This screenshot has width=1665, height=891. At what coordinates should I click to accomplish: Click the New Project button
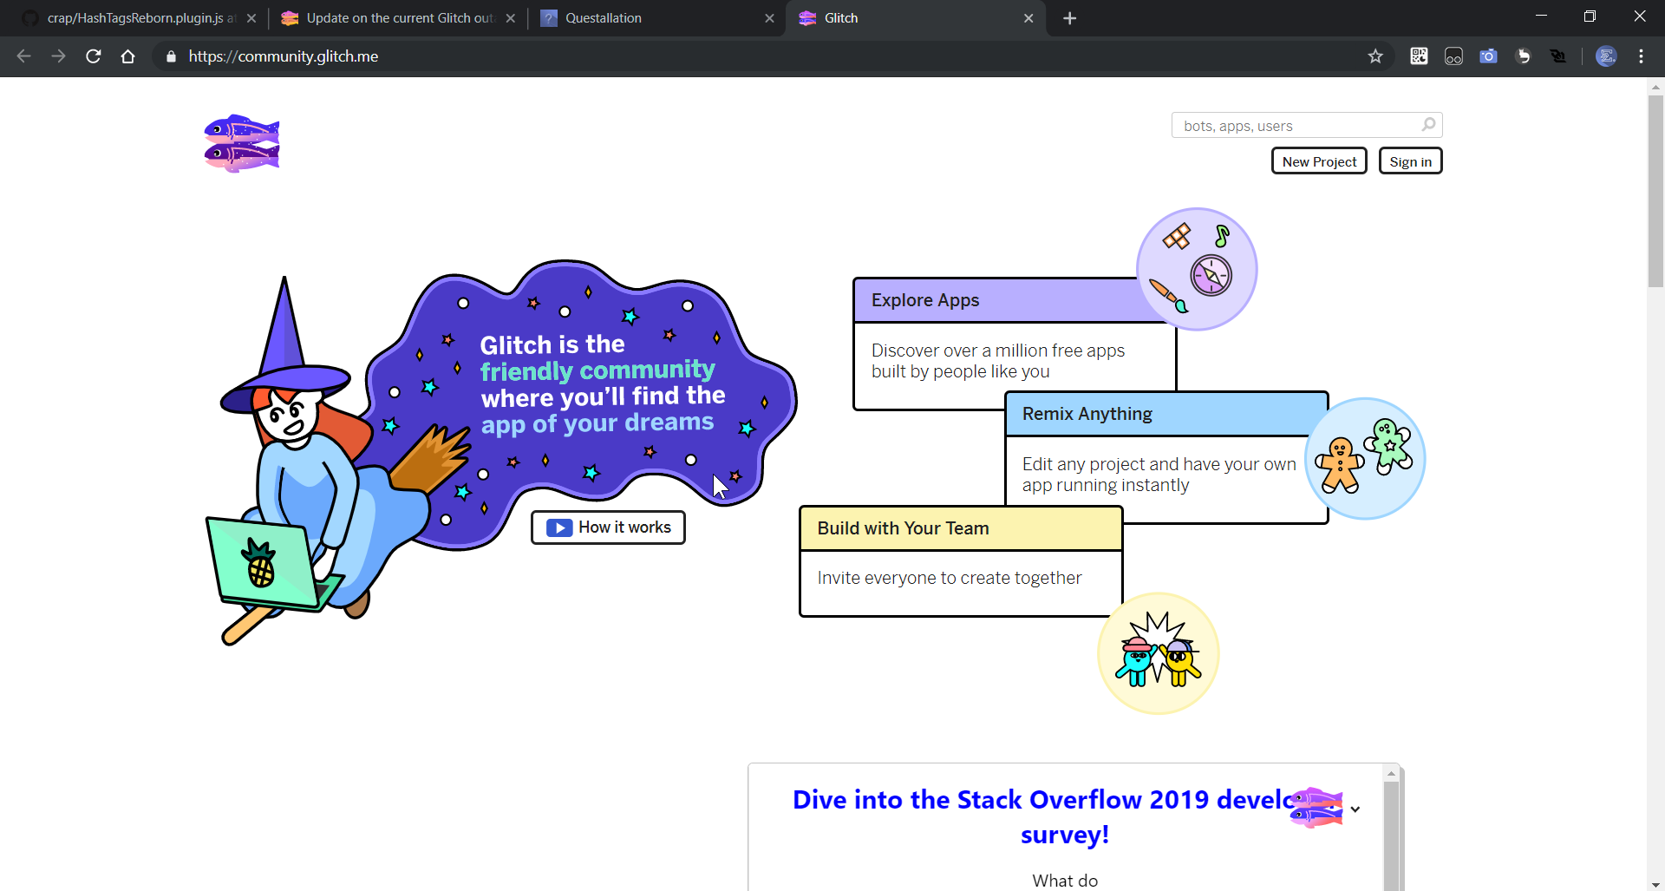[1319, 161]
